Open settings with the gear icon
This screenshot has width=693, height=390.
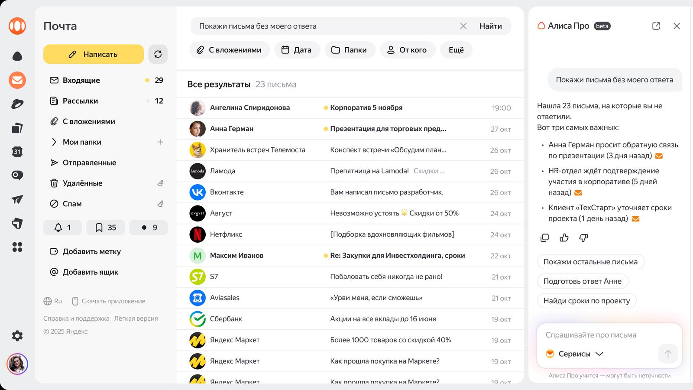click(17, 336)
